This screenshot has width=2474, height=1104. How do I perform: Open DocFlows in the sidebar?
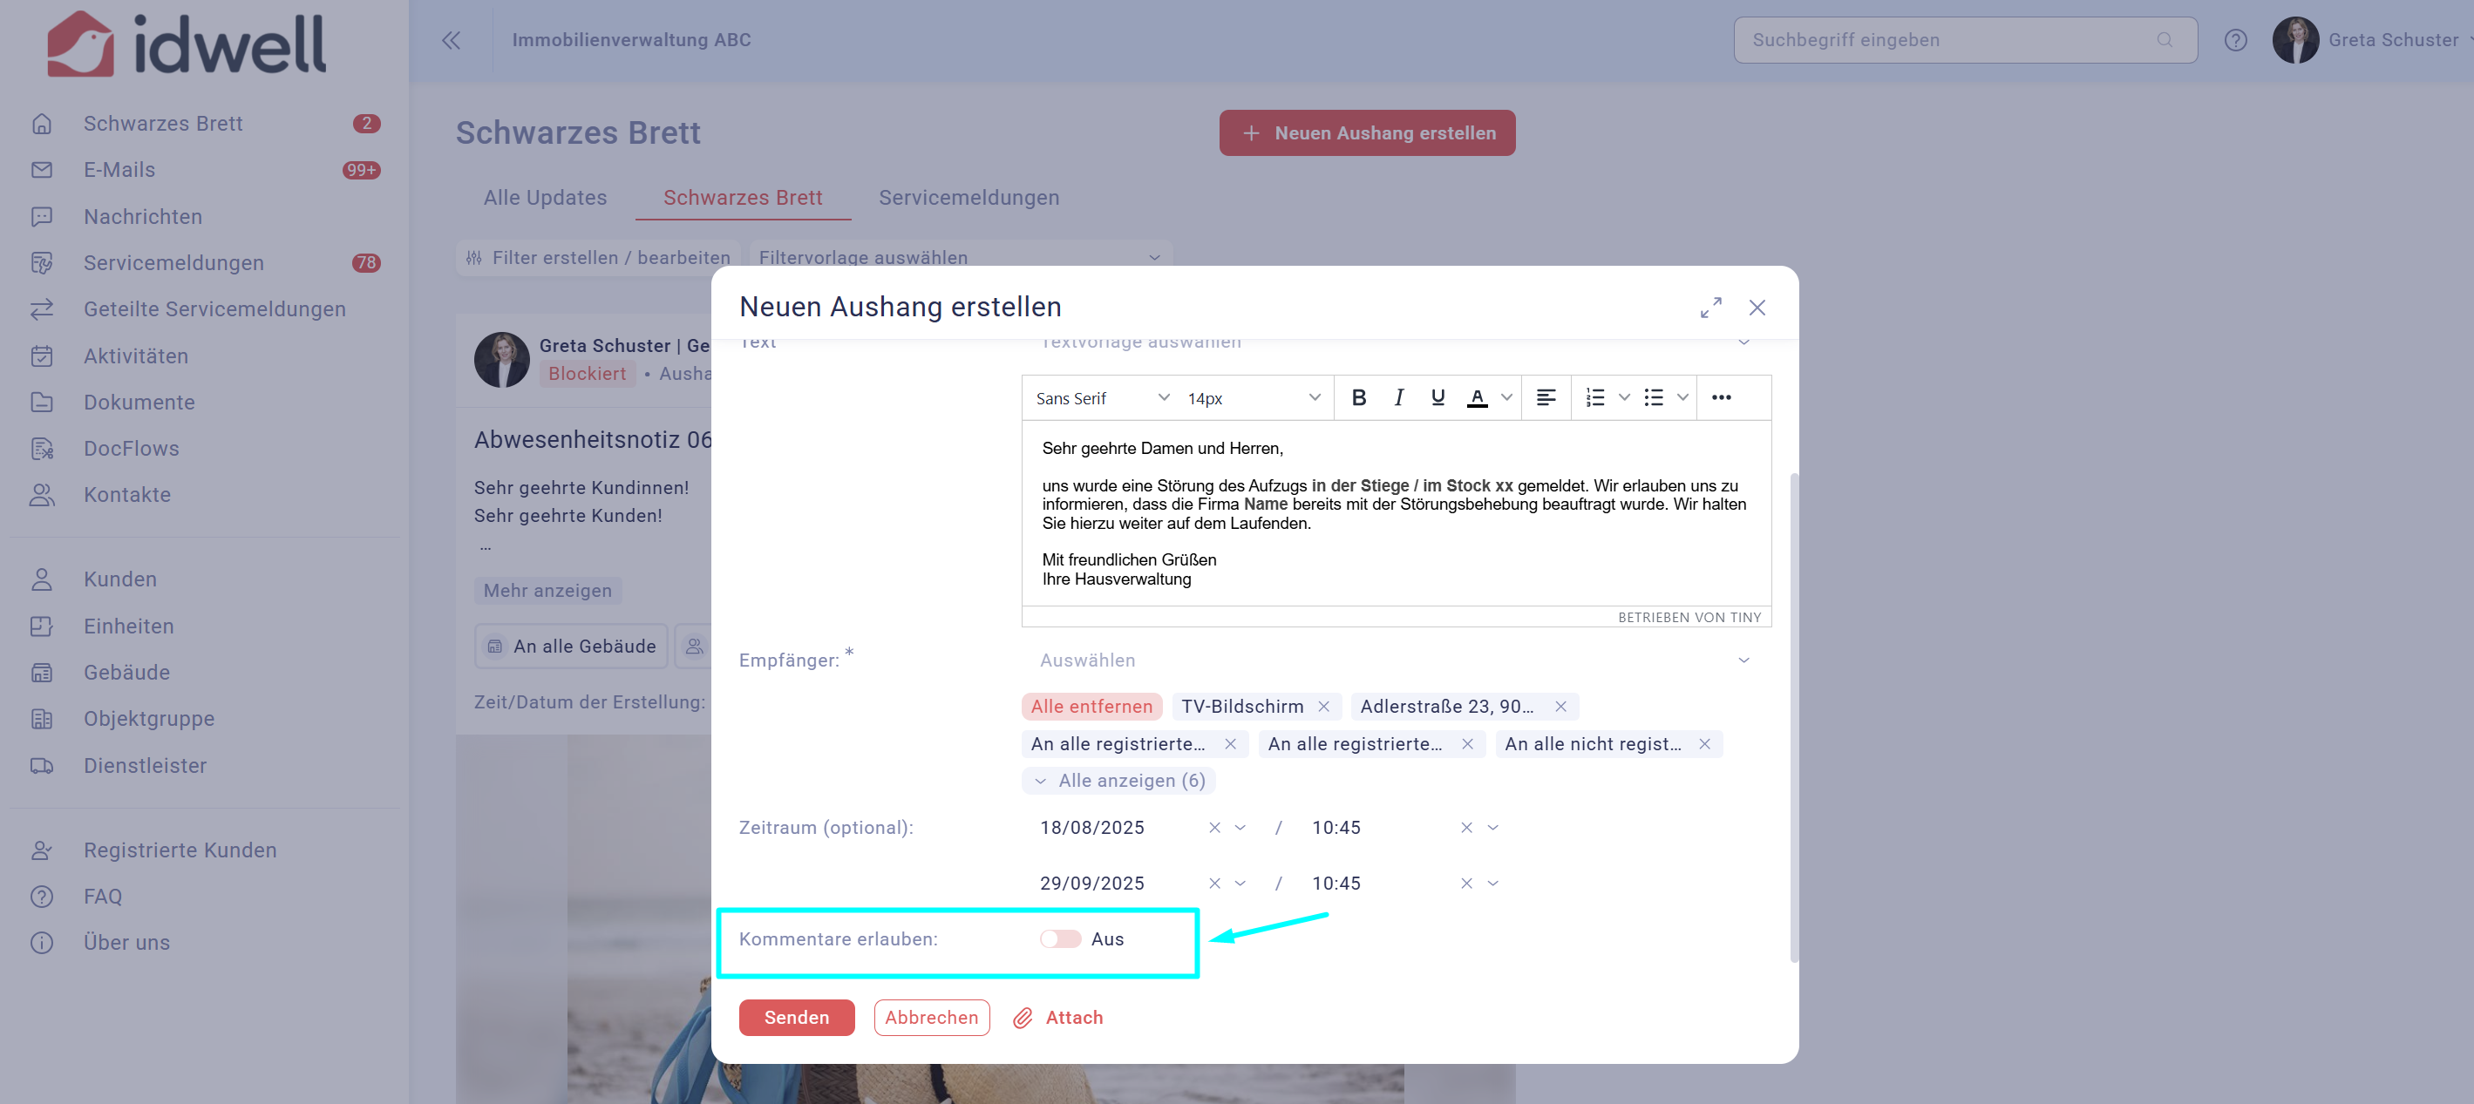pos(131,449)
